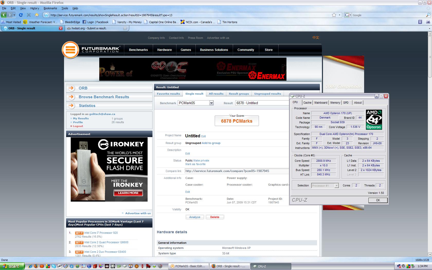Open the Benchmark PCMark05 dropdown
432x270 pixels.
[195, 103]
